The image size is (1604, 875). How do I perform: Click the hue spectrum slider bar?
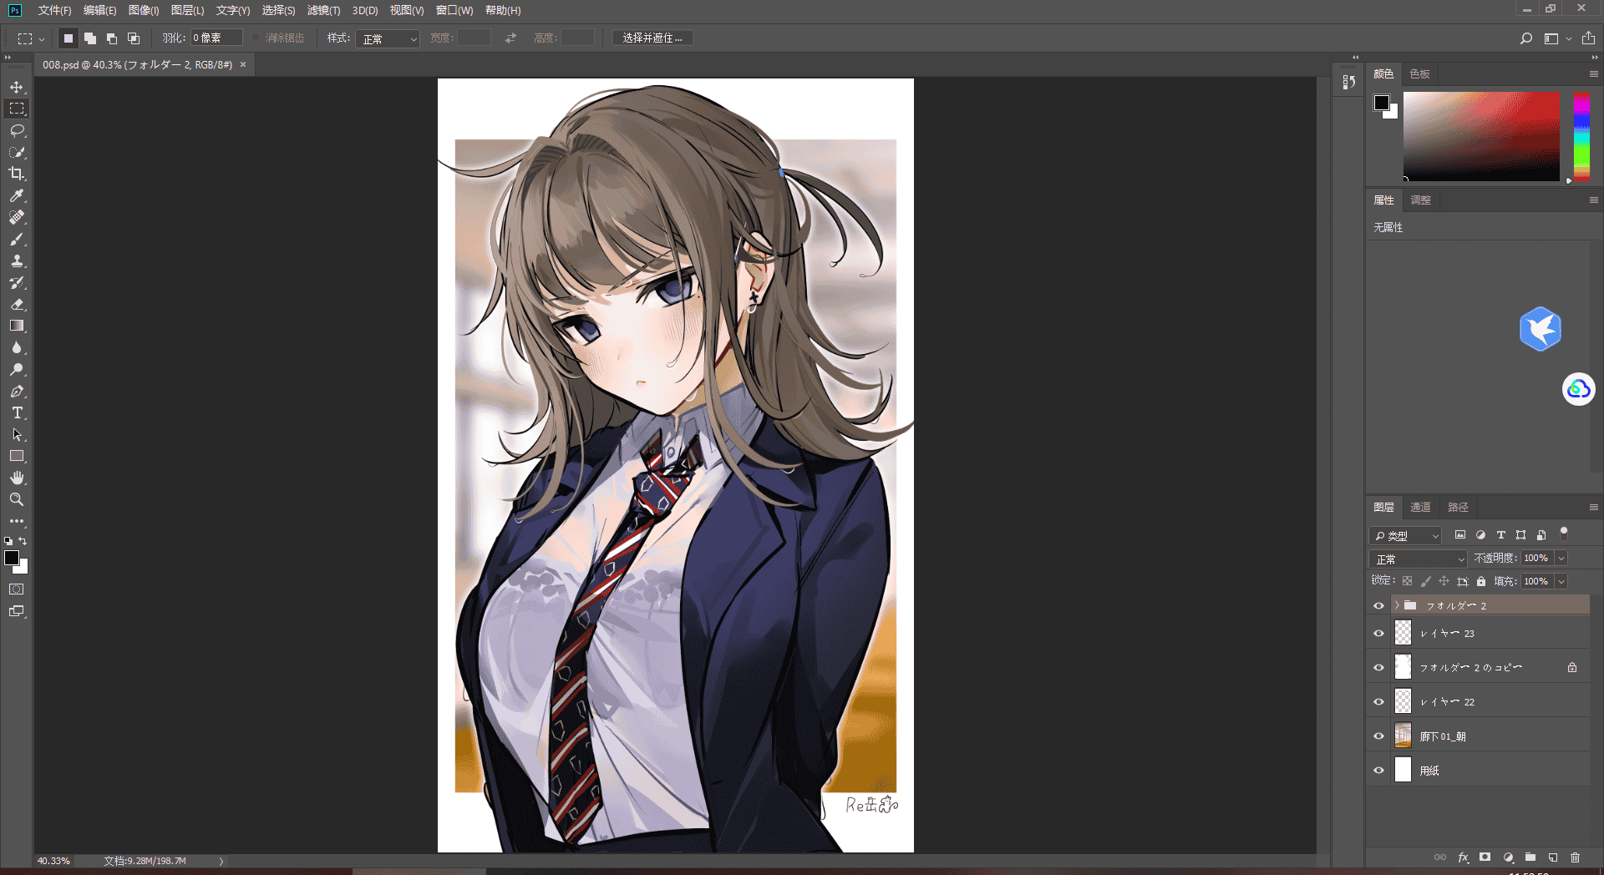click(1581, 137)
